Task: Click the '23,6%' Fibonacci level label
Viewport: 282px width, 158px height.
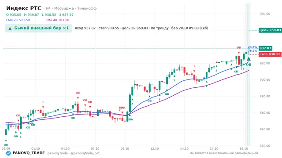Action: pyautogui.click(x=252, y=47)
